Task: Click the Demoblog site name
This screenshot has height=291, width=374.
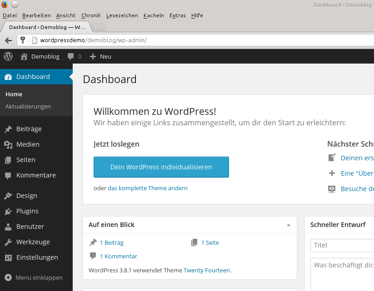Action: click(x=45, y=56)
